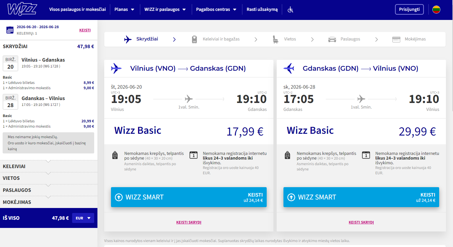Expand the Pagalbos centras menu
This screenshot has width=453, height=247.
click(x=216, y=9)
